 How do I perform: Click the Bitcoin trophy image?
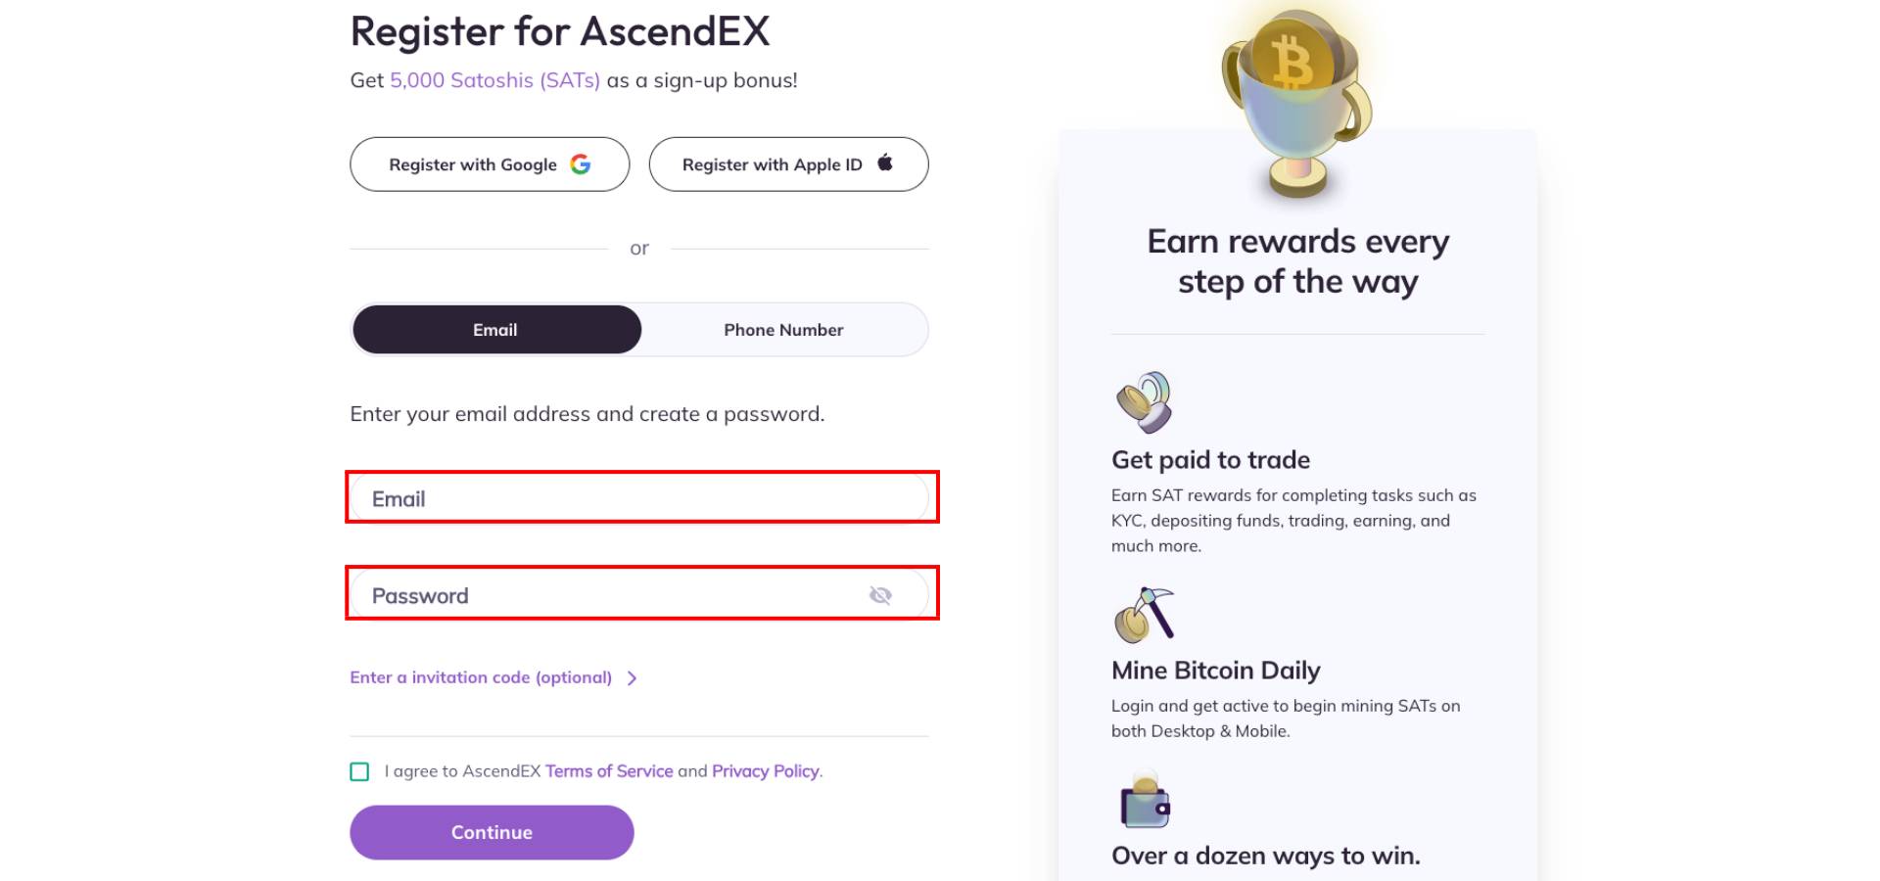pos(1297,103)
